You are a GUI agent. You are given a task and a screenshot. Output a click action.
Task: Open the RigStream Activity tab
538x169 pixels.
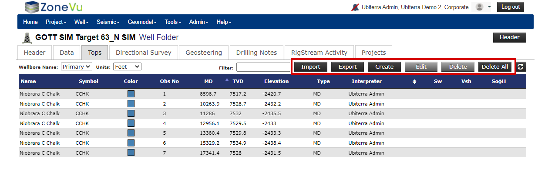pyautogui.click(x=319, y=53)
